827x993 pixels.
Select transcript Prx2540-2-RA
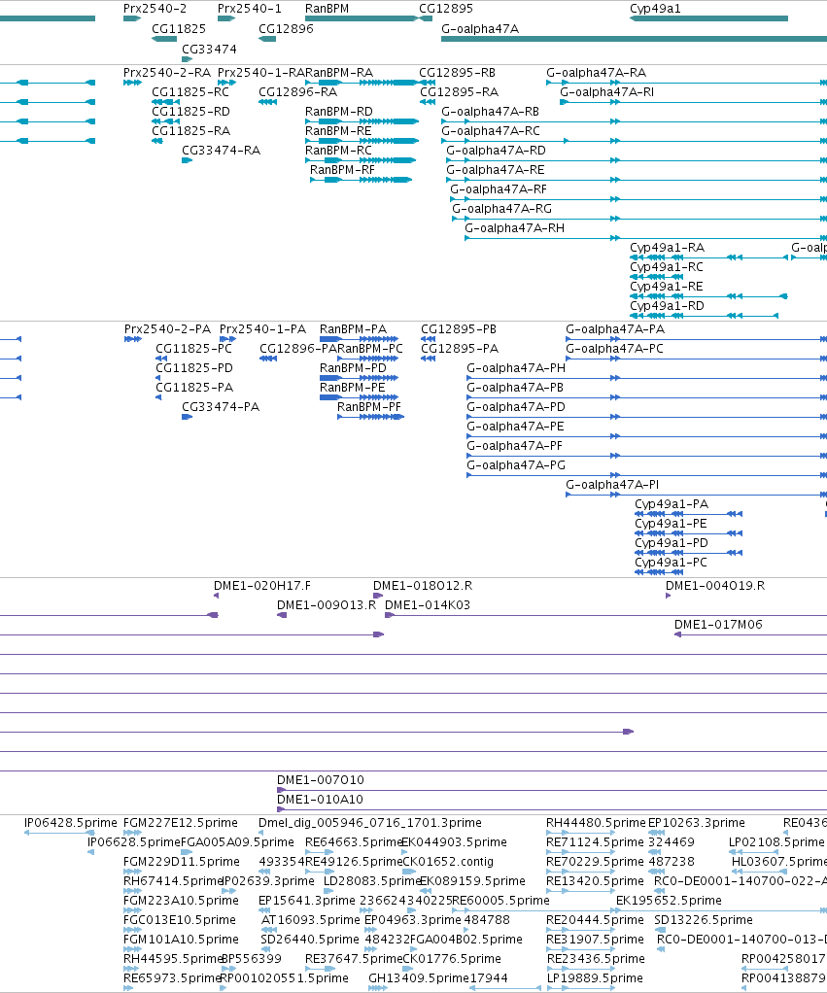click(x=167, y=73)
